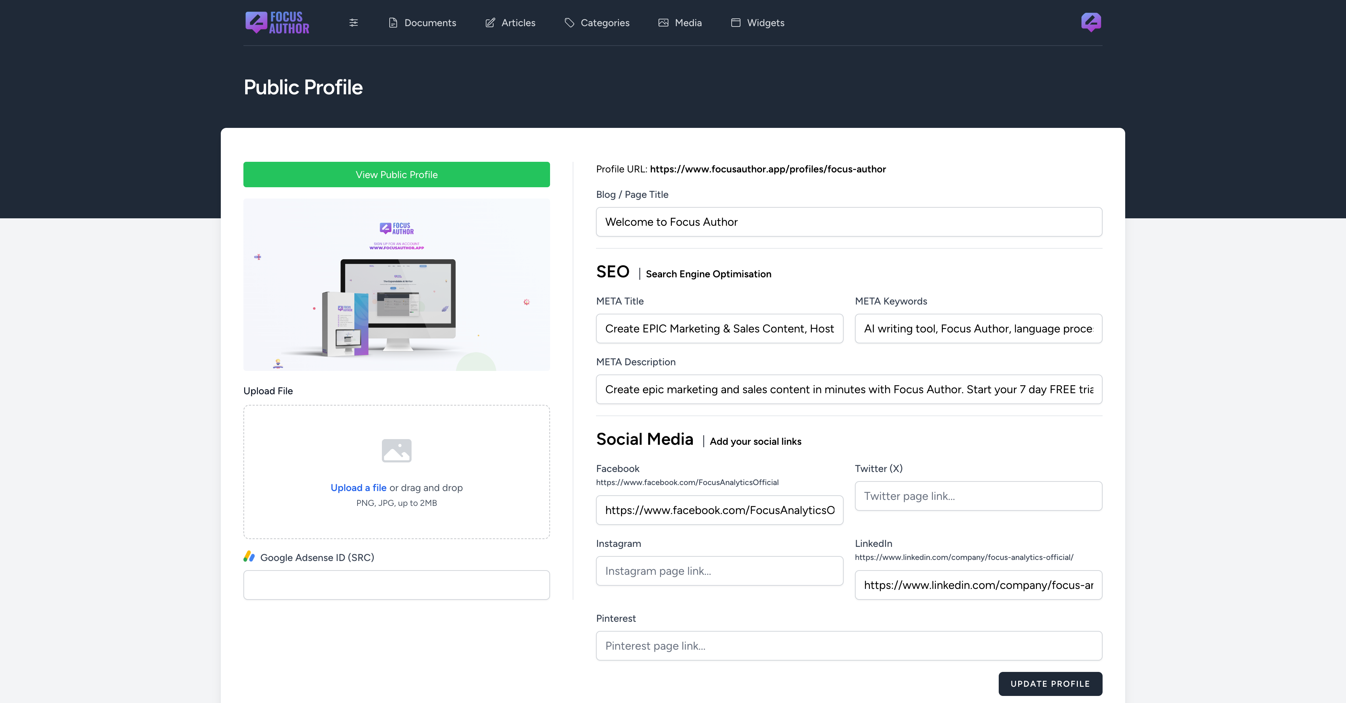Click the Google Adsense ID input
This screenshot has height=703, width=1346.
(x=397, y=585)
